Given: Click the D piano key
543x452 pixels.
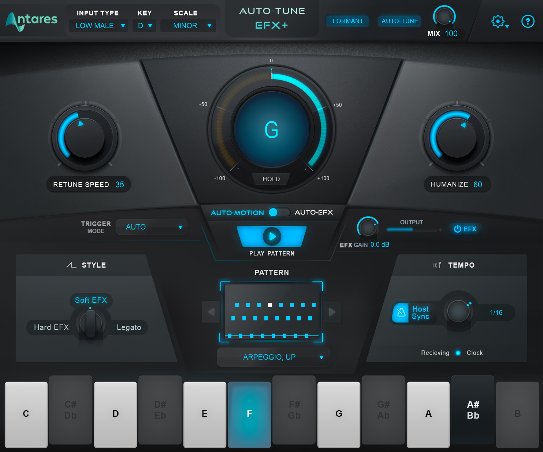Looking at the screenshot, I should pos(116,415).
